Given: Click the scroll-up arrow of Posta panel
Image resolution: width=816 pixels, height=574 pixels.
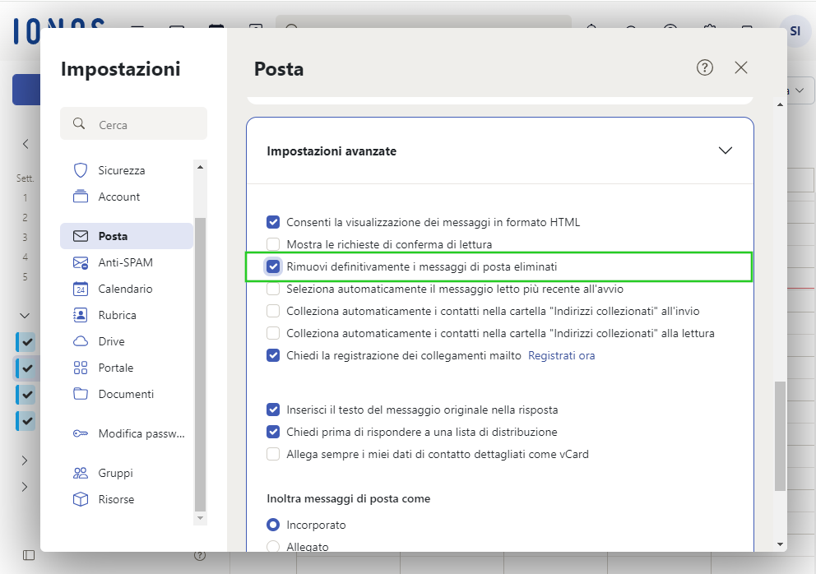Looking at the screenshot, I should (x=780, y=105).
